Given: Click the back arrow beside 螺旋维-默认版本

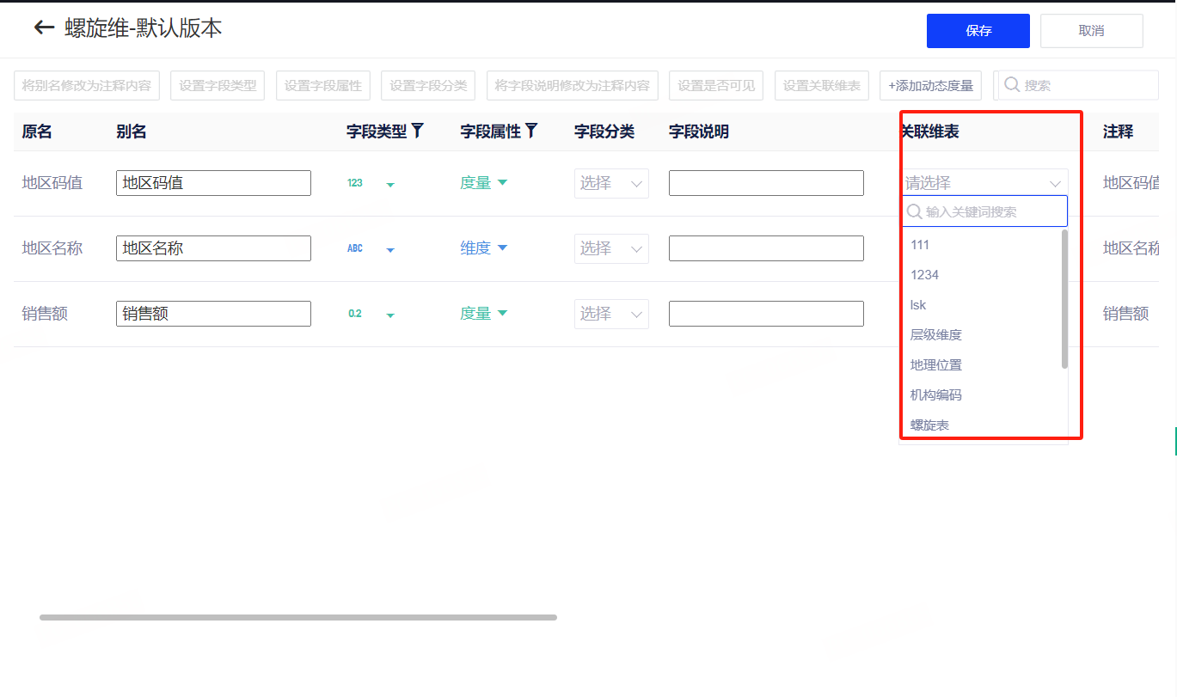Looking at the screenshot, I should point(44,28).
